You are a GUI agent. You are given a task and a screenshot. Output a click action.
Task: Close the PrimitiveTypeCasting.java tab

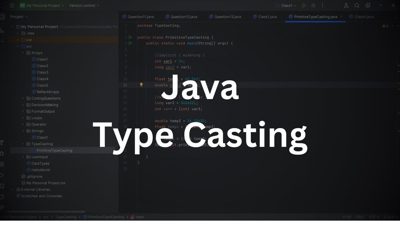(x=342, y=17)
